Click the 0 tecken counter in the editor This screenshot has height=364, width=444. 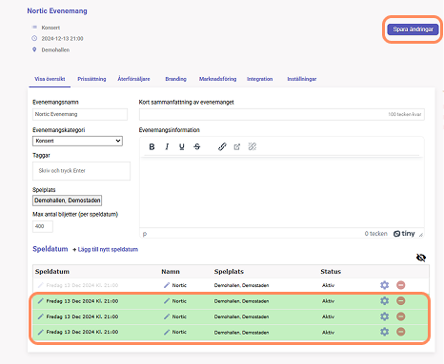point(376,234)
